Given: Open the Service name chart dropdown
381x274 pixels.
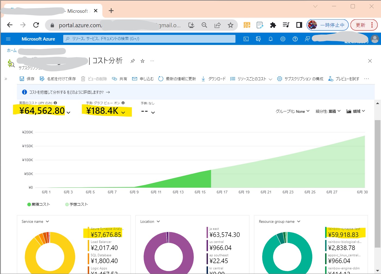Looking at the screenshot, I should tap(35, 221).
